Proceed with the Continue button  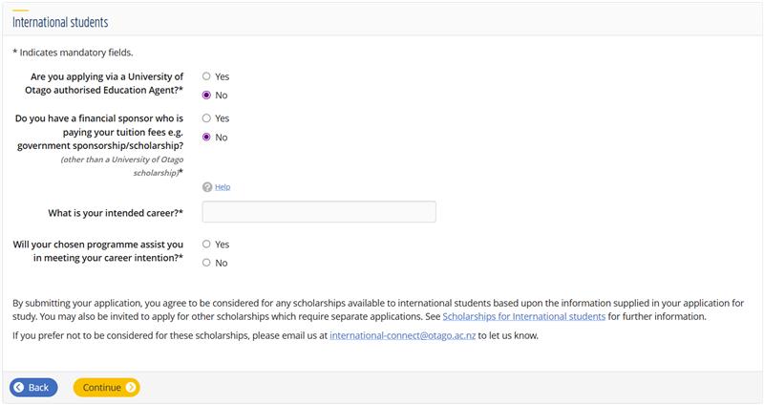[106, 388]
